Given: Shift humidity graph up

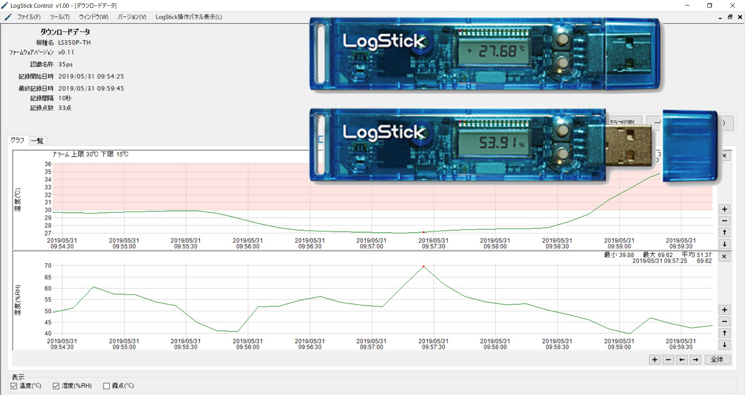Looking at the screenshot, I should click(x=724, y=333).
